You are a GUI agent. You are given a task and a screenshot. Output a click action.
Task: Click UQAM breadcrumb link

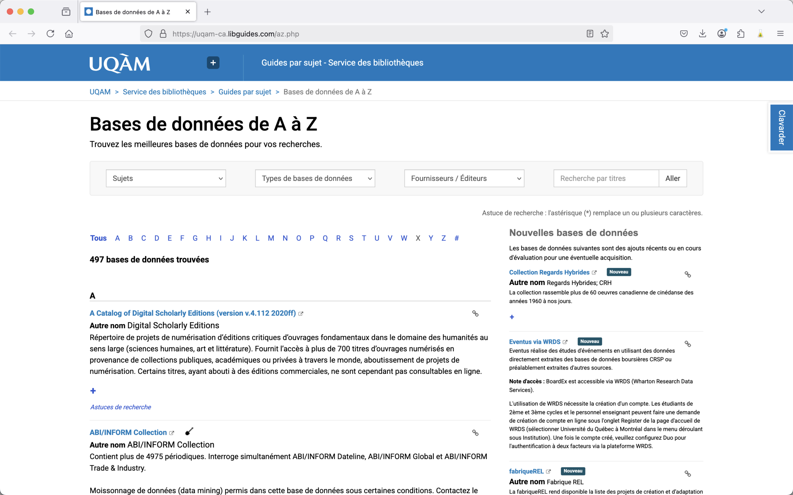(100, 92)
